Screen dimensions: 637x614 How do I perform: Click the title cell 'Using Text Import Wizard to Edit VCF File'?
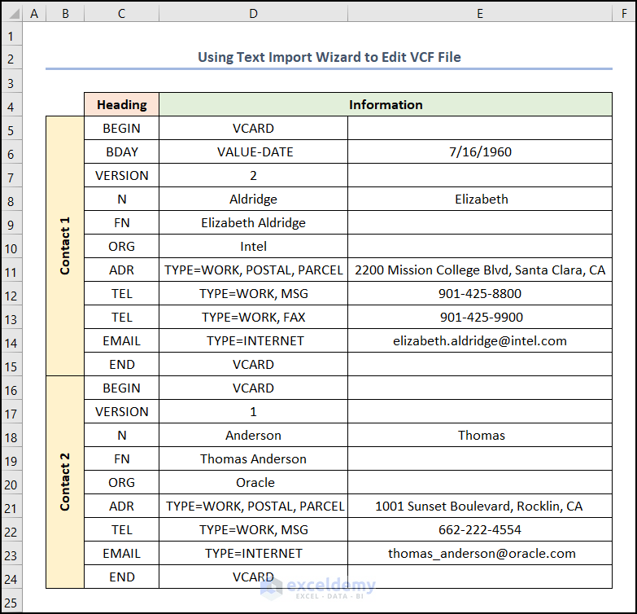click(x=329, y=57)
